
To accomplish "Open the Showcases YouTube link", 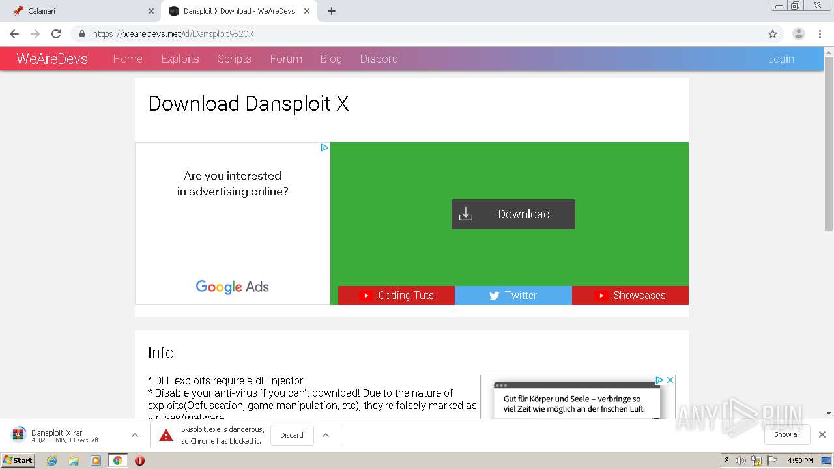I will 630,295.
